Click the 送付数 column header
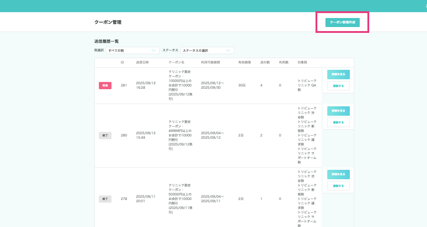The width and height of the screenshot is (427, 227). click(265, 62)
